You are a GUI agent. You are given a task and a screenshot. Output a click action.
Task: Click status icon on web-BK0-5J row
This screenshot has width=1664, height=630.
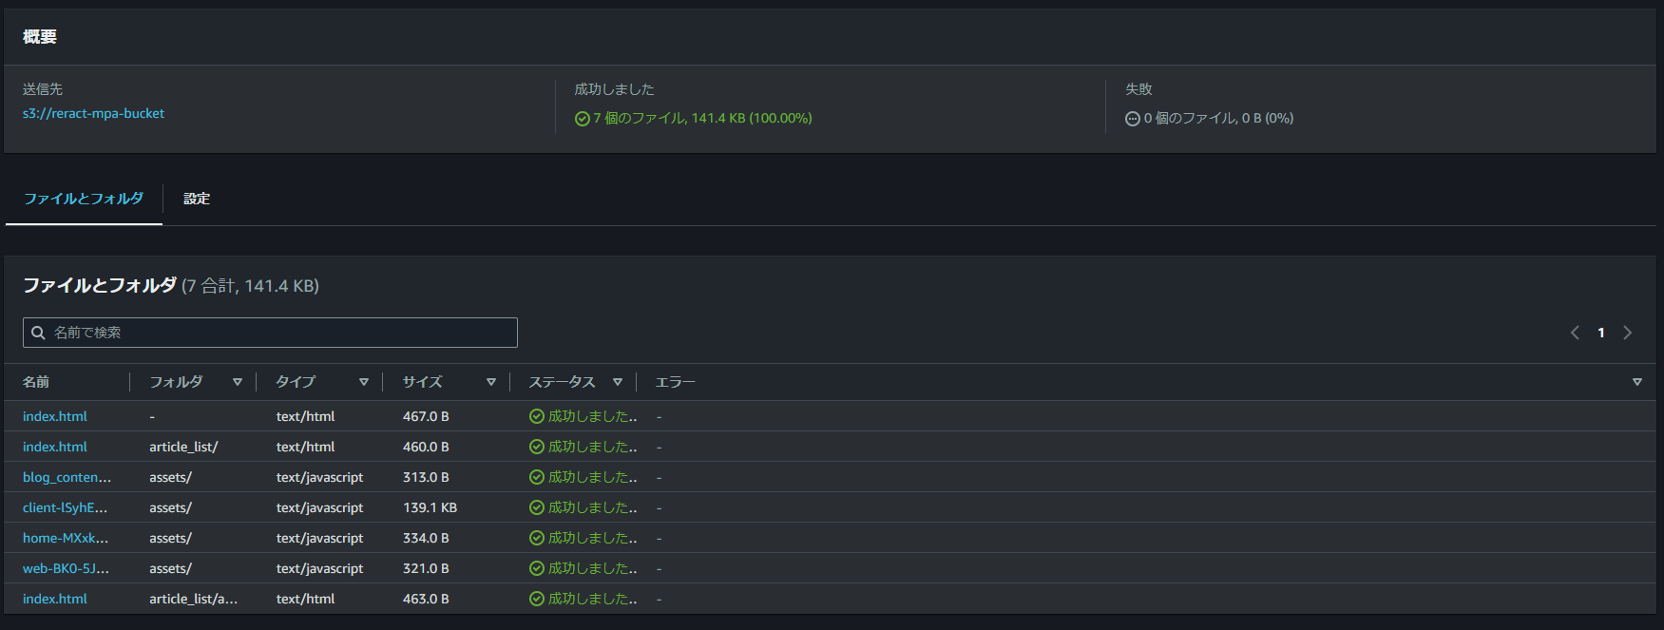(x=535, y=567)
